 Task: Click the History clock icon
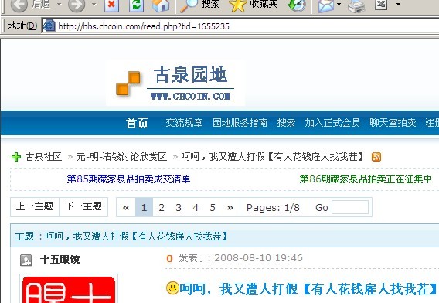(x=297, y=5)
